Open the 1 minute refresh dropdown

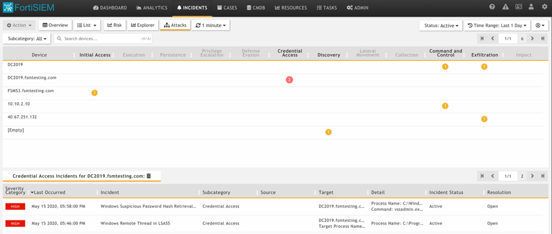pyautogui.click(x=211, y=25)
